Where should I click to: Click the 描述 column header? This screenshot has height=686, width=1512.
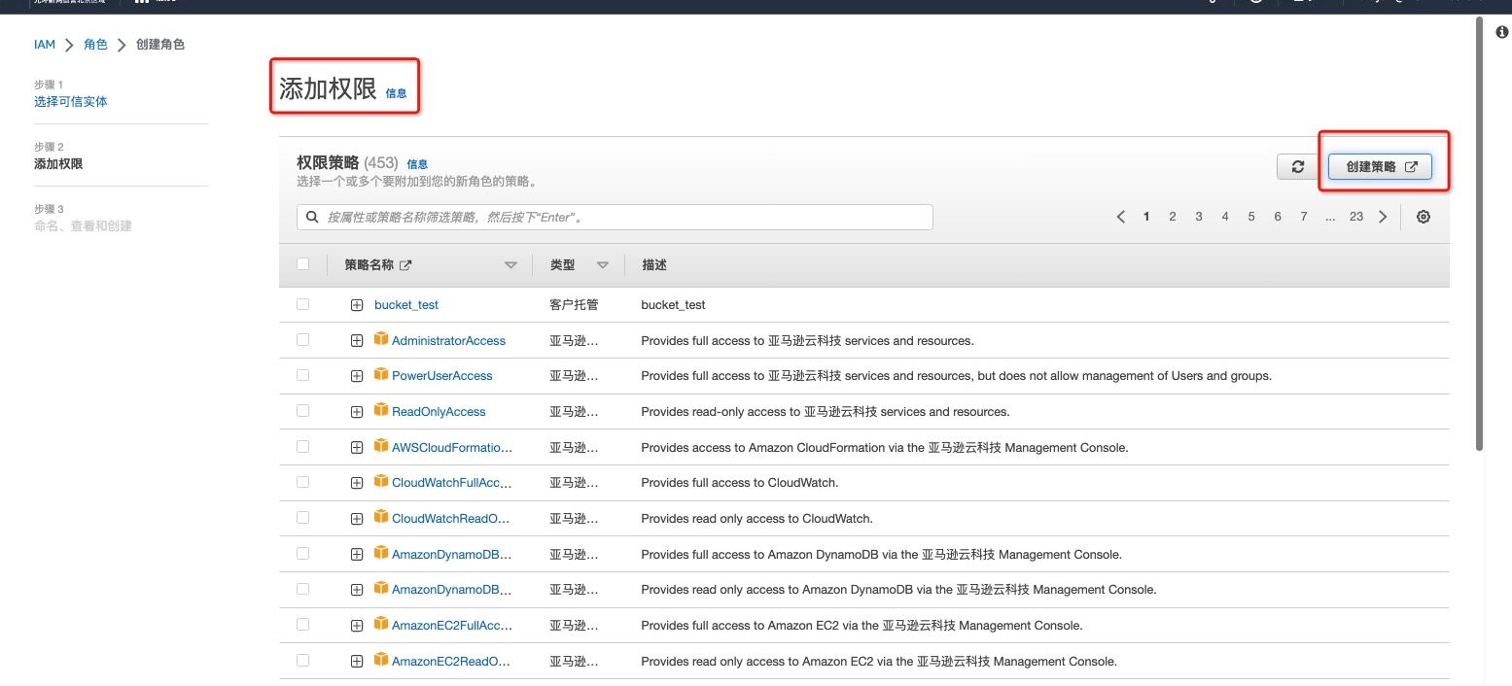(654, 265)
